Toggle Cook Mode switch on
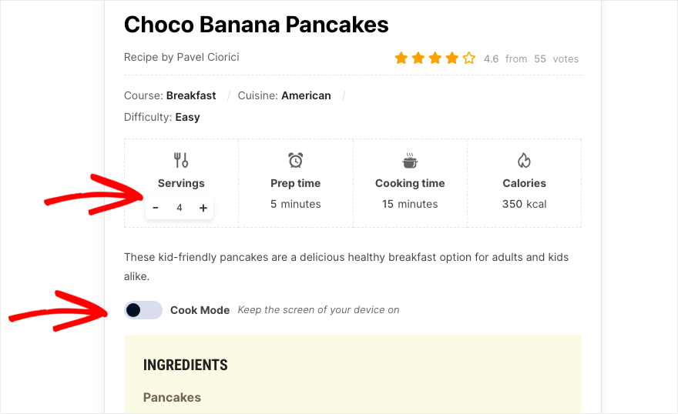Image resolution: width=678 pixels, height=414 pixels. [x=143, y=310]
